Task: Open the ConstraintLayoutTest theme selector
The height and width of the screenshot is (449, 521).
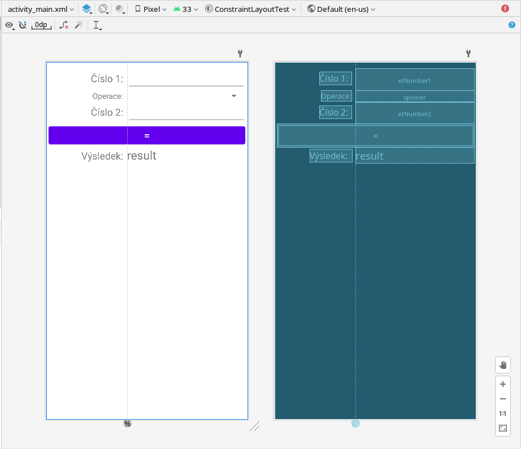Action: point(251,9)
